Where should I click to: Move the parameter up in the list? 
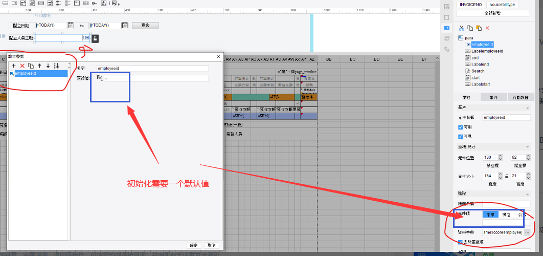[39, 66]
